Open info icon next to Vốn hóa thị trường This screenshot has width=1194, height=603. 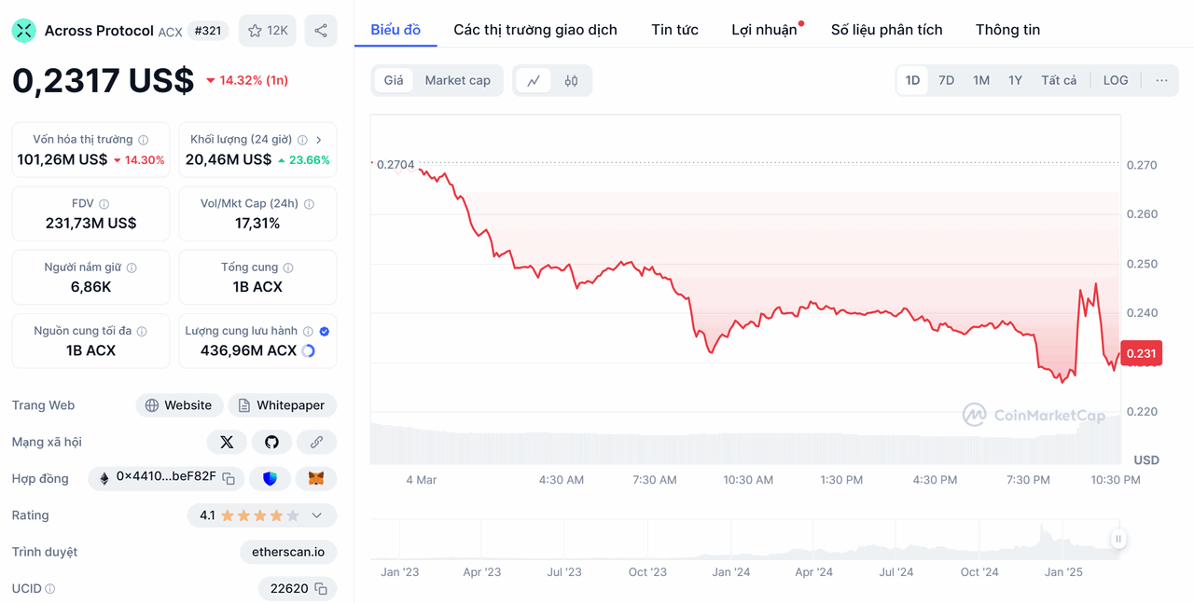click(143, 140)
